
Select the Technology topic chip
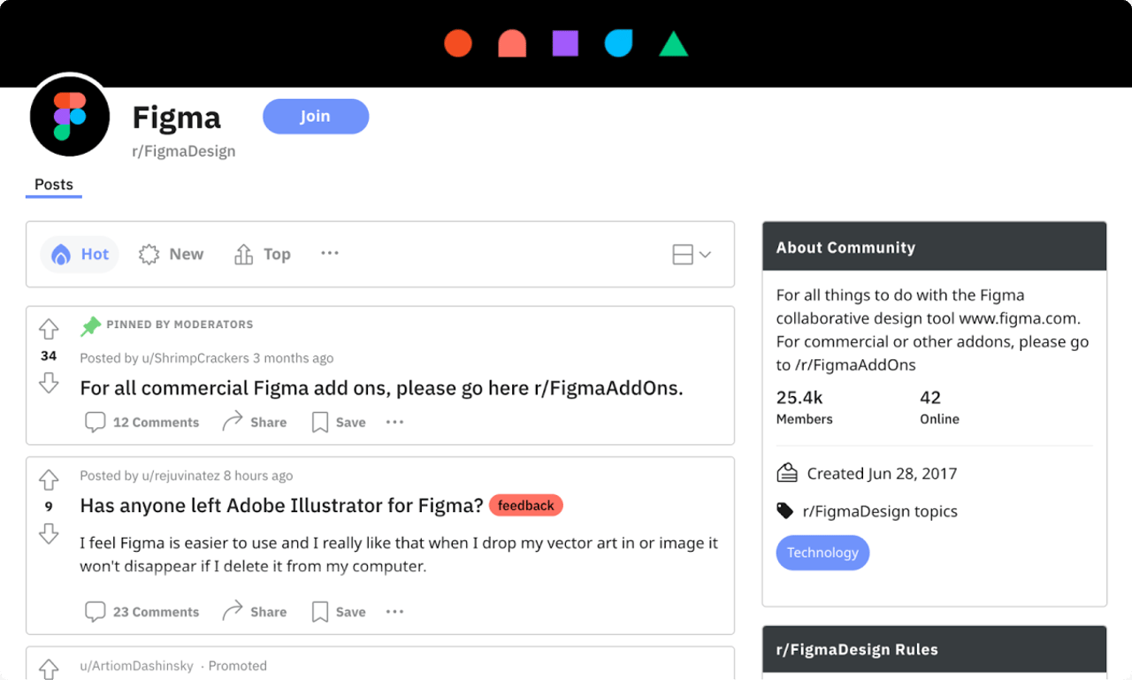point(822,552)
